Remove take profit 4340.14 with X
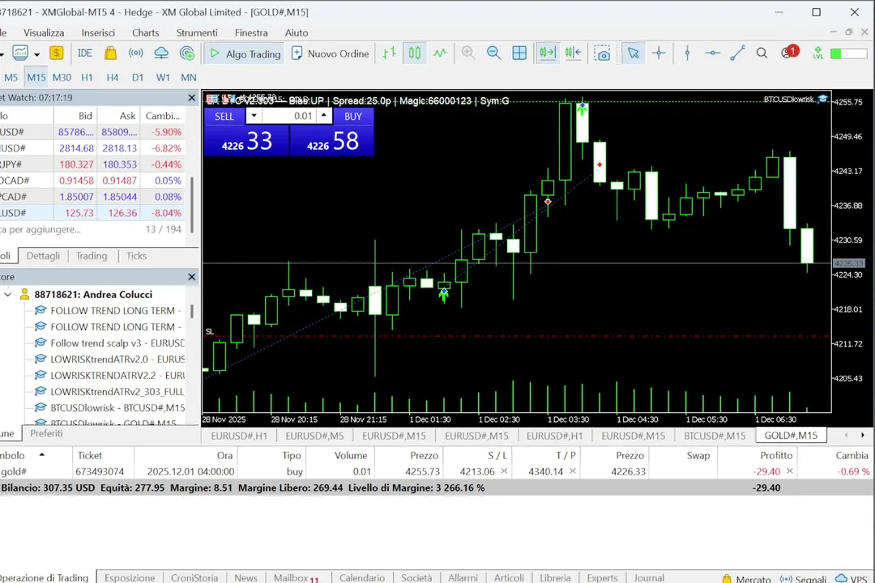 pos(573,471)
